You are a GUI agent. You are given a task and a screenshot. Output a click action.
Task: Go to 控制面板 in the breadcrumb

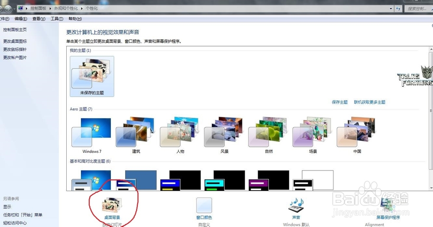(x=38, y=9)
